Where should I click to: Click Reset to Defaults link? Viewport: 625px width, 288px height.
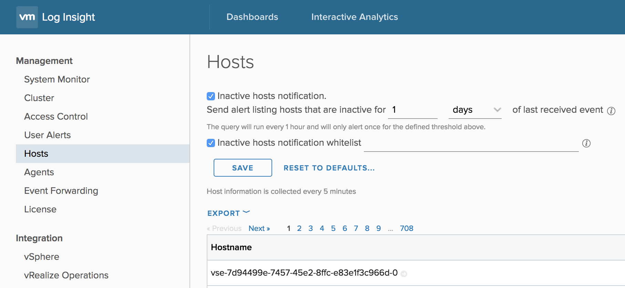point(329,168)
